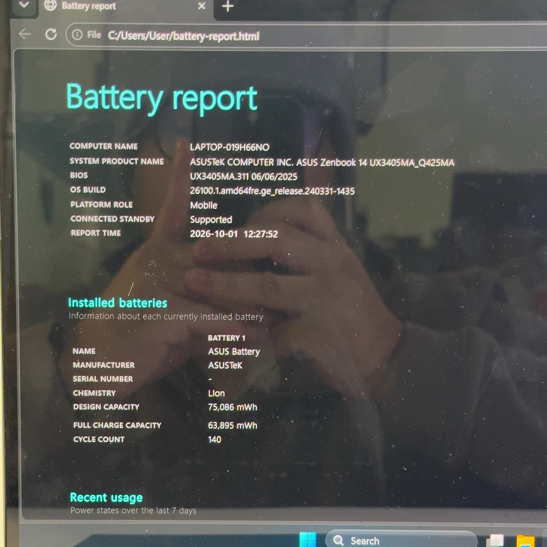Click the full charge capacity 63,895 mWh value
547x547 pixels.
232,425
